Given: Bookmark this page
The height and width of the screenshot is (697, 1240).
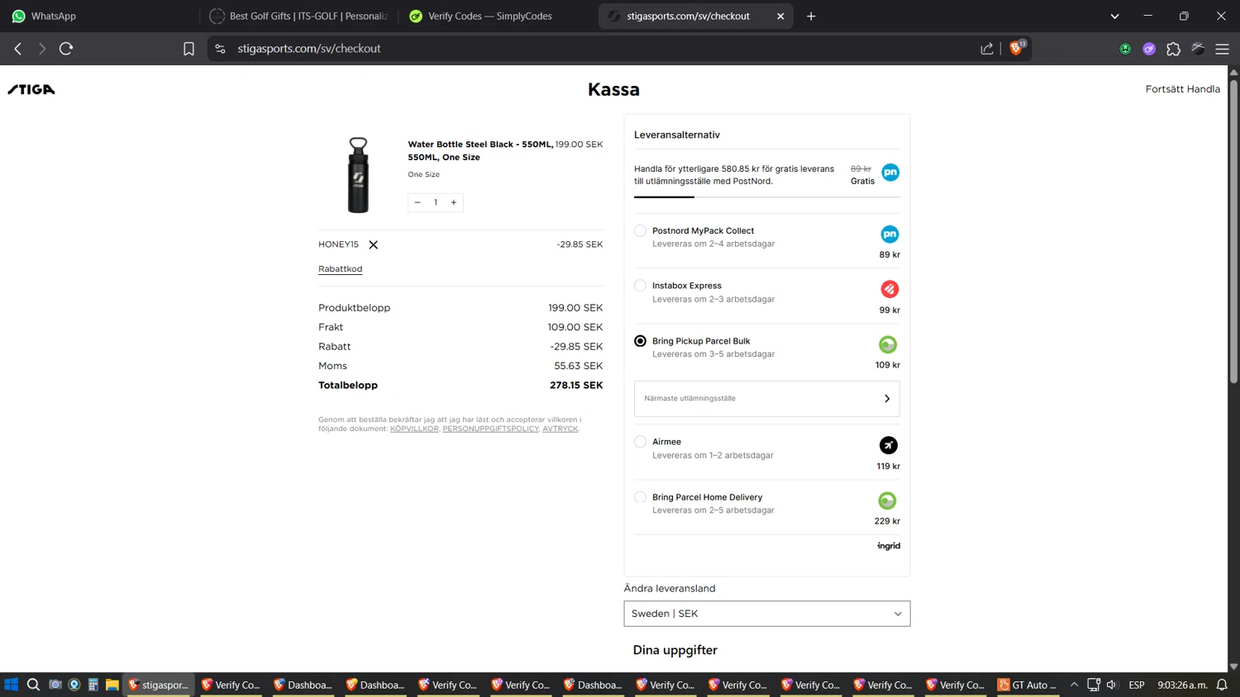Looking at the screenshot, I should (x=188, y=49).
